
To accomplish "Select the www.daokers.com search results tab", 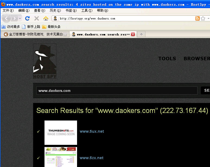I will coord(103,34).
